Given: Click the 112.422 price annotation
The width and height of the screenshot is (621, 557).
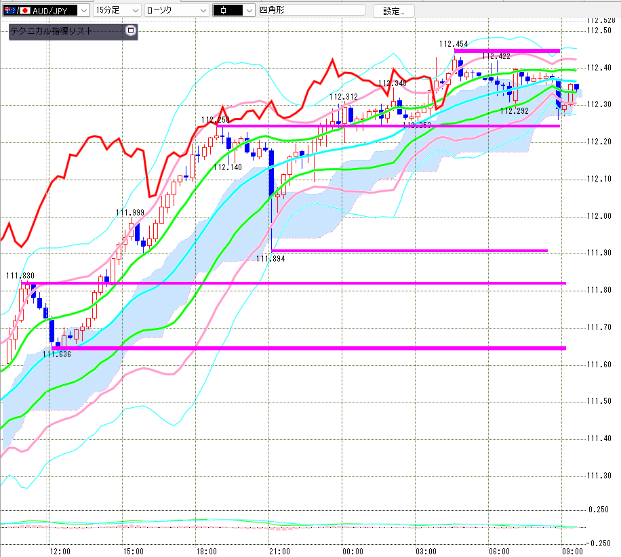Looking at the screenshot, I should click(x=496, y=56).
